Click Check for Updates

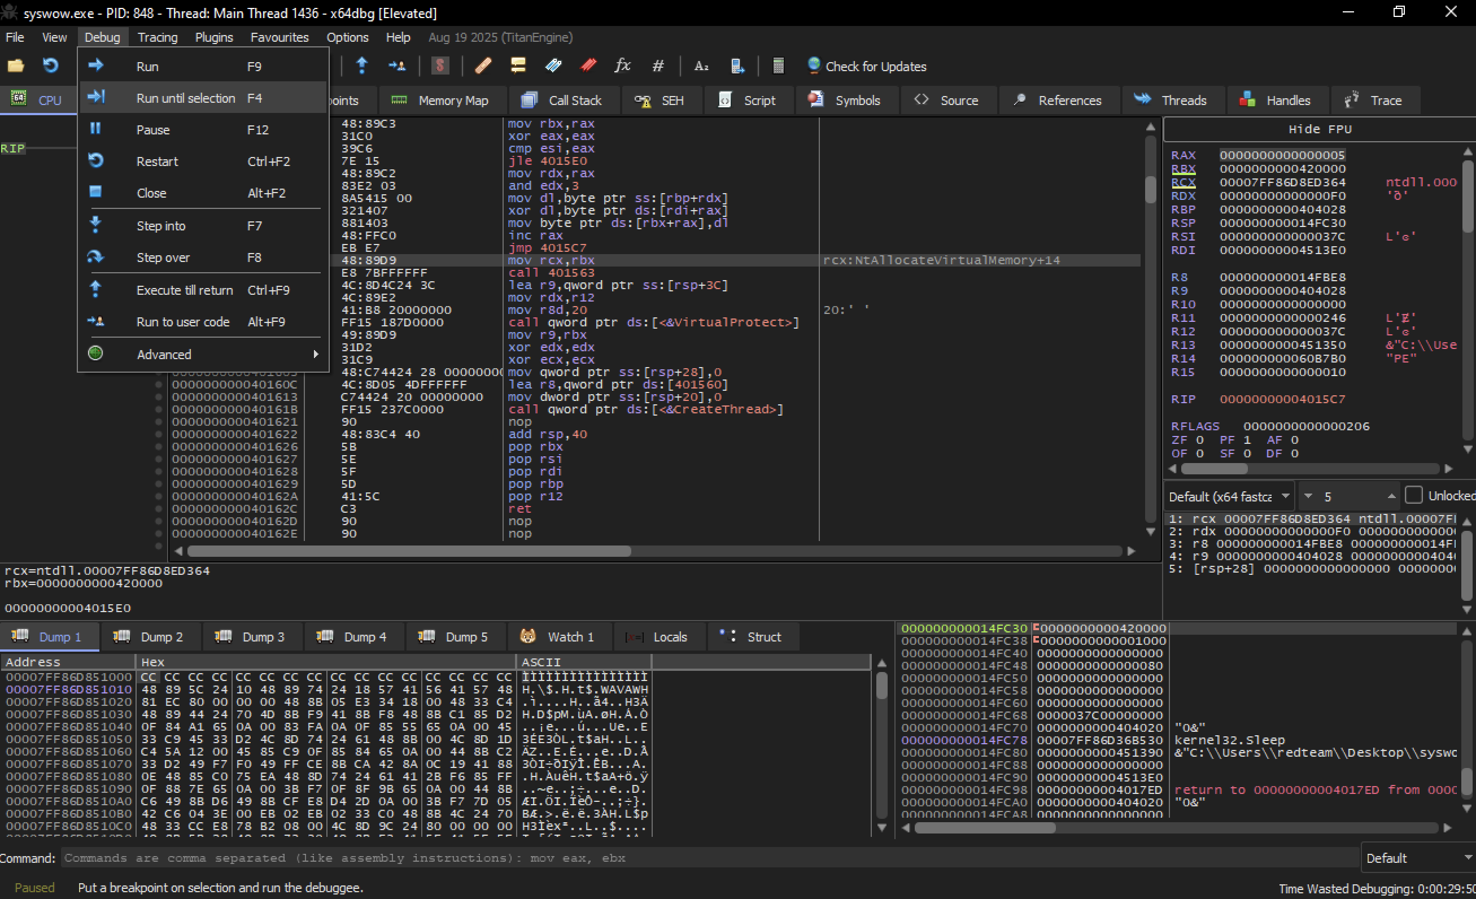coord(867,66)
